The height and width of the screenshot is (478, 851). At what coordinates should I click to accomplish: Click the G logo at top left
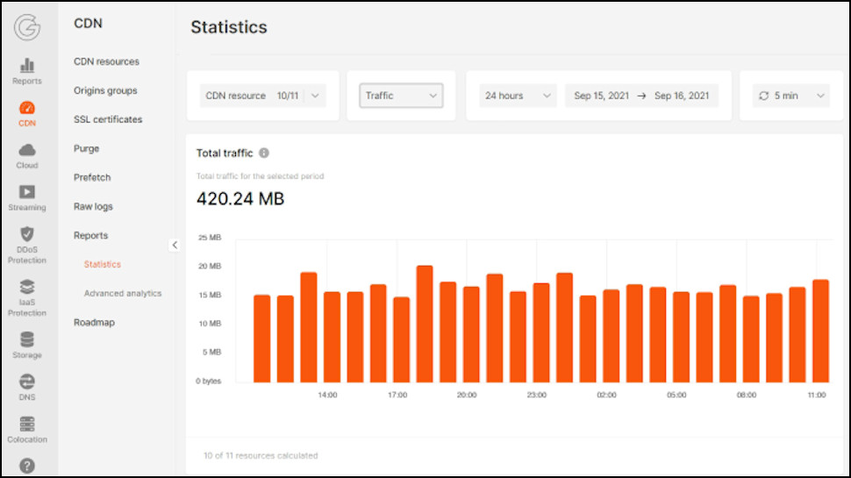27,27
